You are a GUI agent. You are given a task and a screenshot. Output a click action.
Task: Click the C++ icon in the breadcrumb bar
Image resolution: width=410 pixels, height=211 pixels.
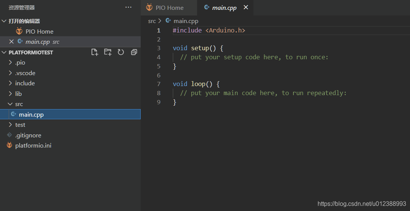click(168, 20)
